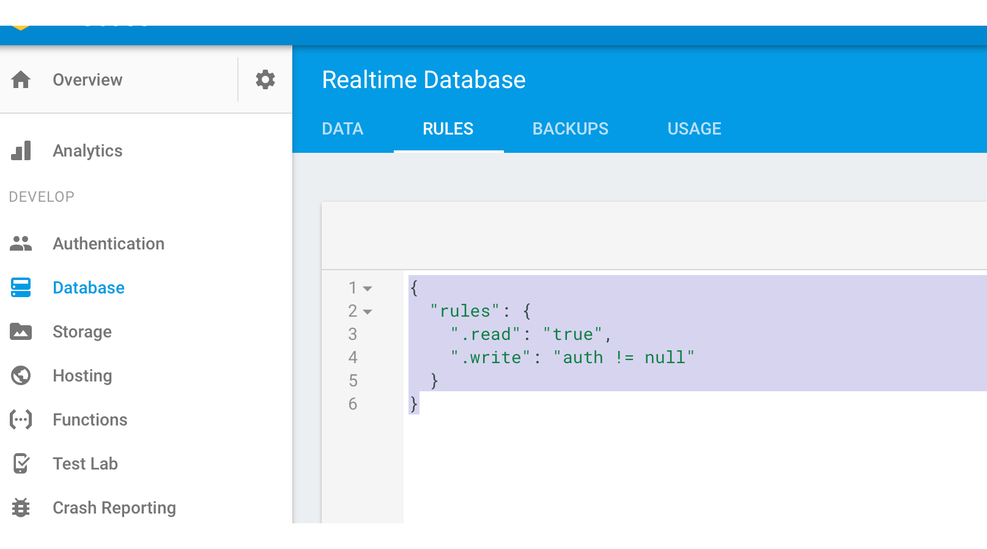
Task: Select Database in the sidebar
Action: tap(89, 287)
